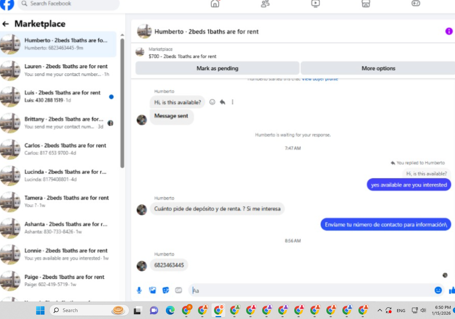
Task: Click the Facebook logo icon
Action: (7, 4)
